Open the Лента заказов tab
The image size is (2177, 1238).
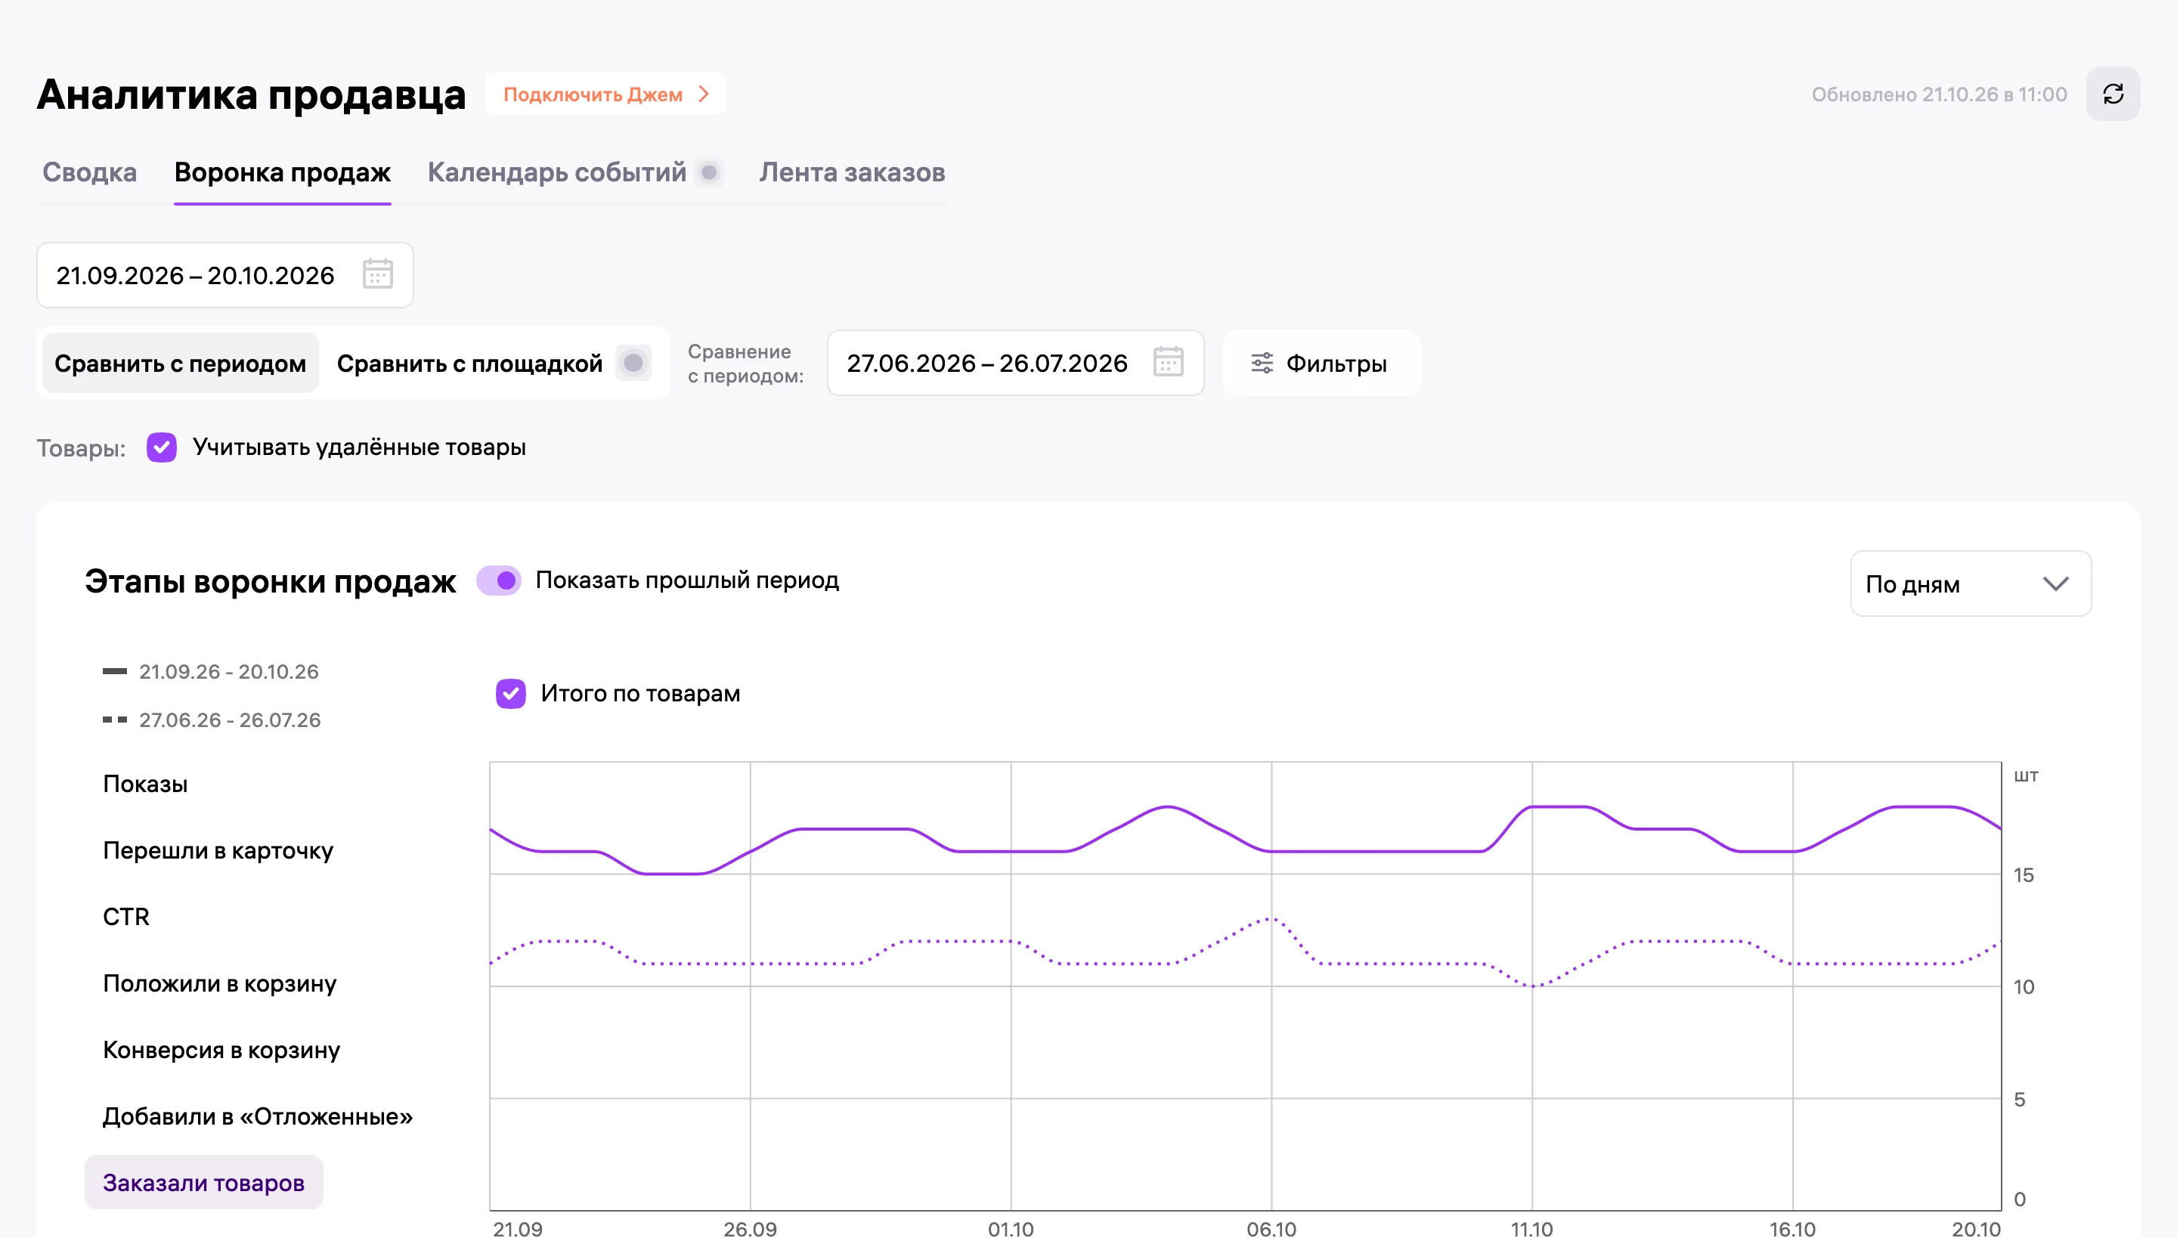852,172
